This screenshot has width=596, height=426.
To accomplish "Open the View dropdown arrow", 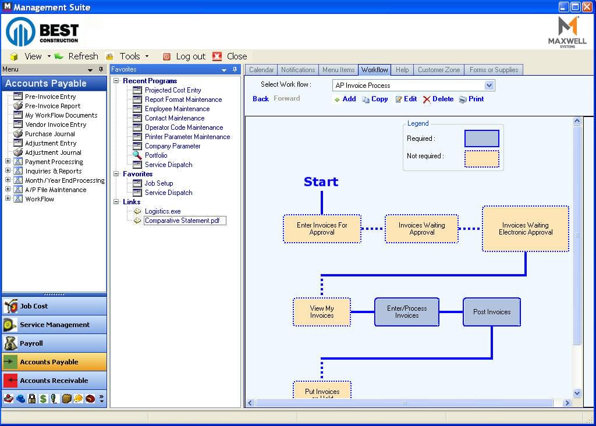I will (49, 56).
